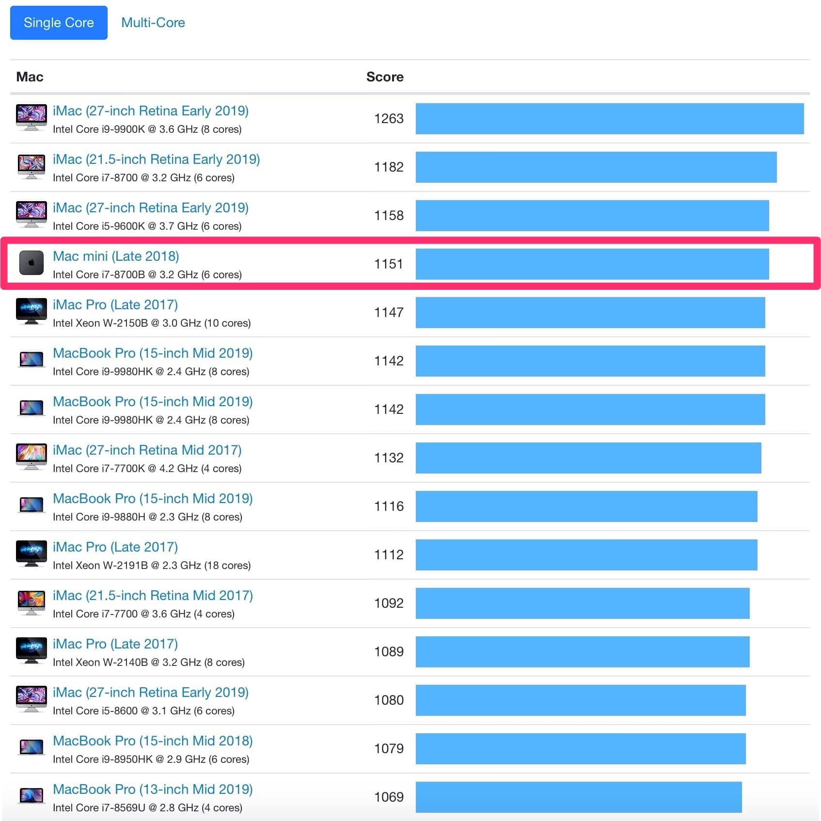Click the text "Intel Core i7-8700 @ 3.2 GHz (6 cores)"
The height and width of the screenshot is (821, 821).
(143, 178)
